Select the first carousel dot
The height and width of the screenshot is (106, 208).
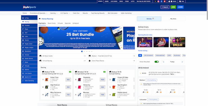(x=82, y=51)
